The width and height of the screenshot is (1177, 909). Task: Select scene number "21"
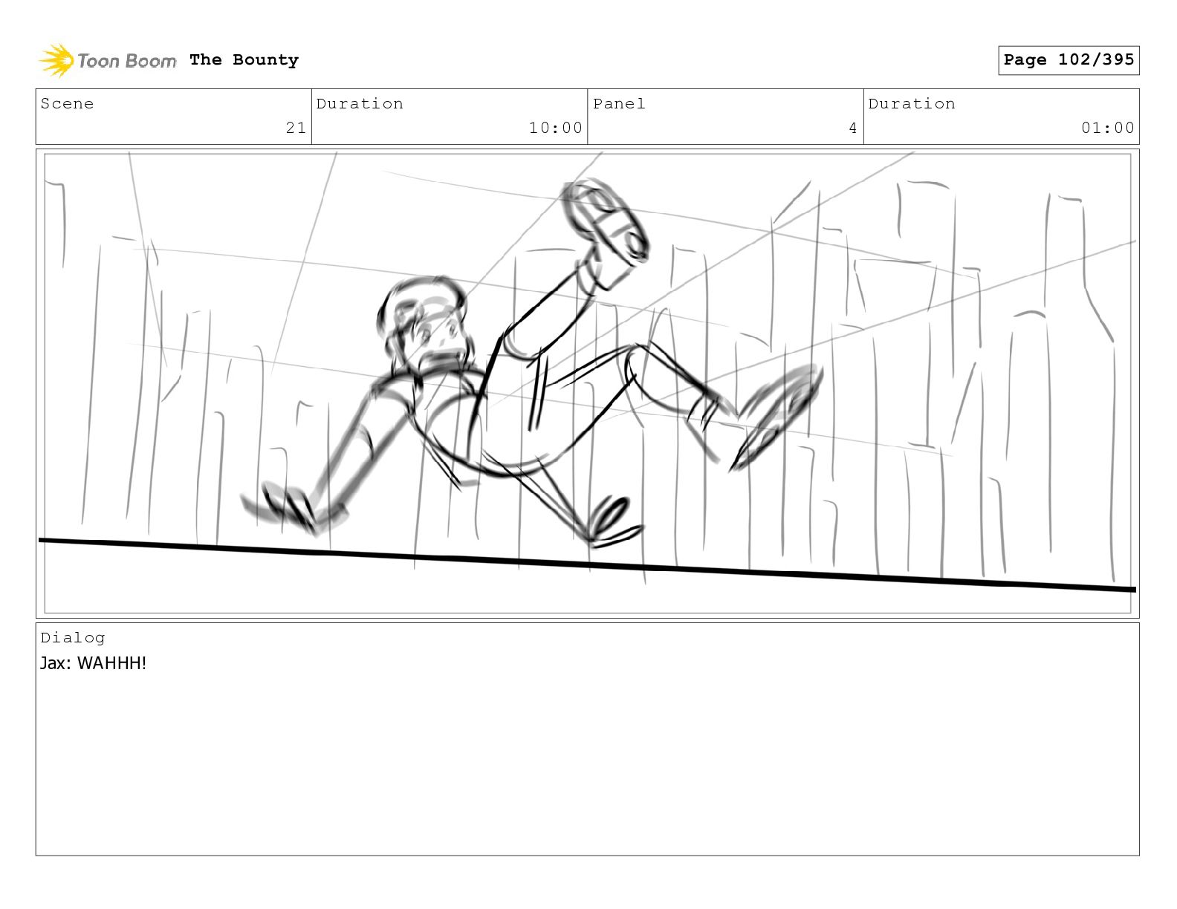[296, 128]
